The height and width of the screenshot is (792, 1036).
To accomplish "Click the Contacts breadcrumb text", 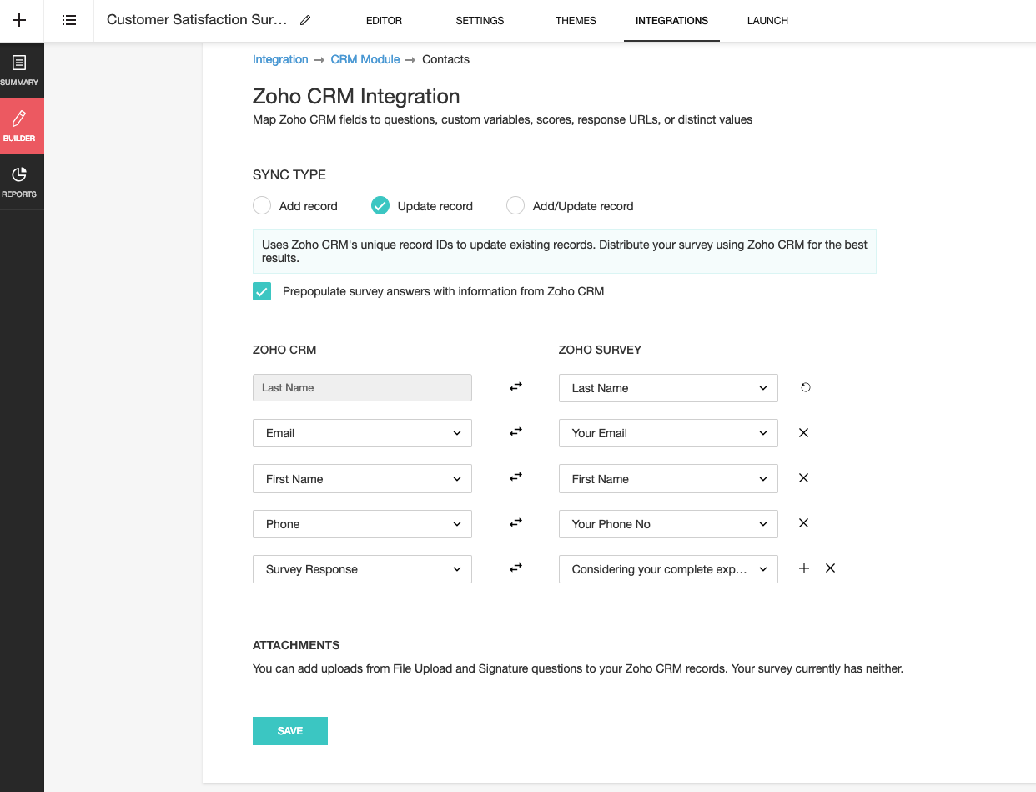I will pos(445,59).
